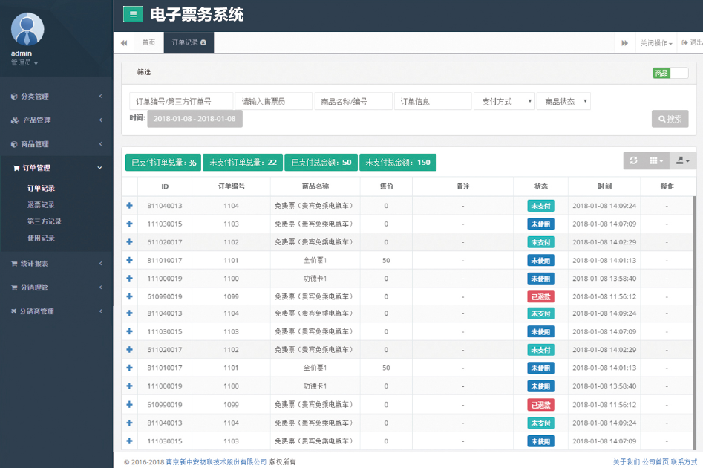Expand the first row with ID 811010017
This screenshot has height=468, width=703.
pyautogui.click(x=130, y=260)
